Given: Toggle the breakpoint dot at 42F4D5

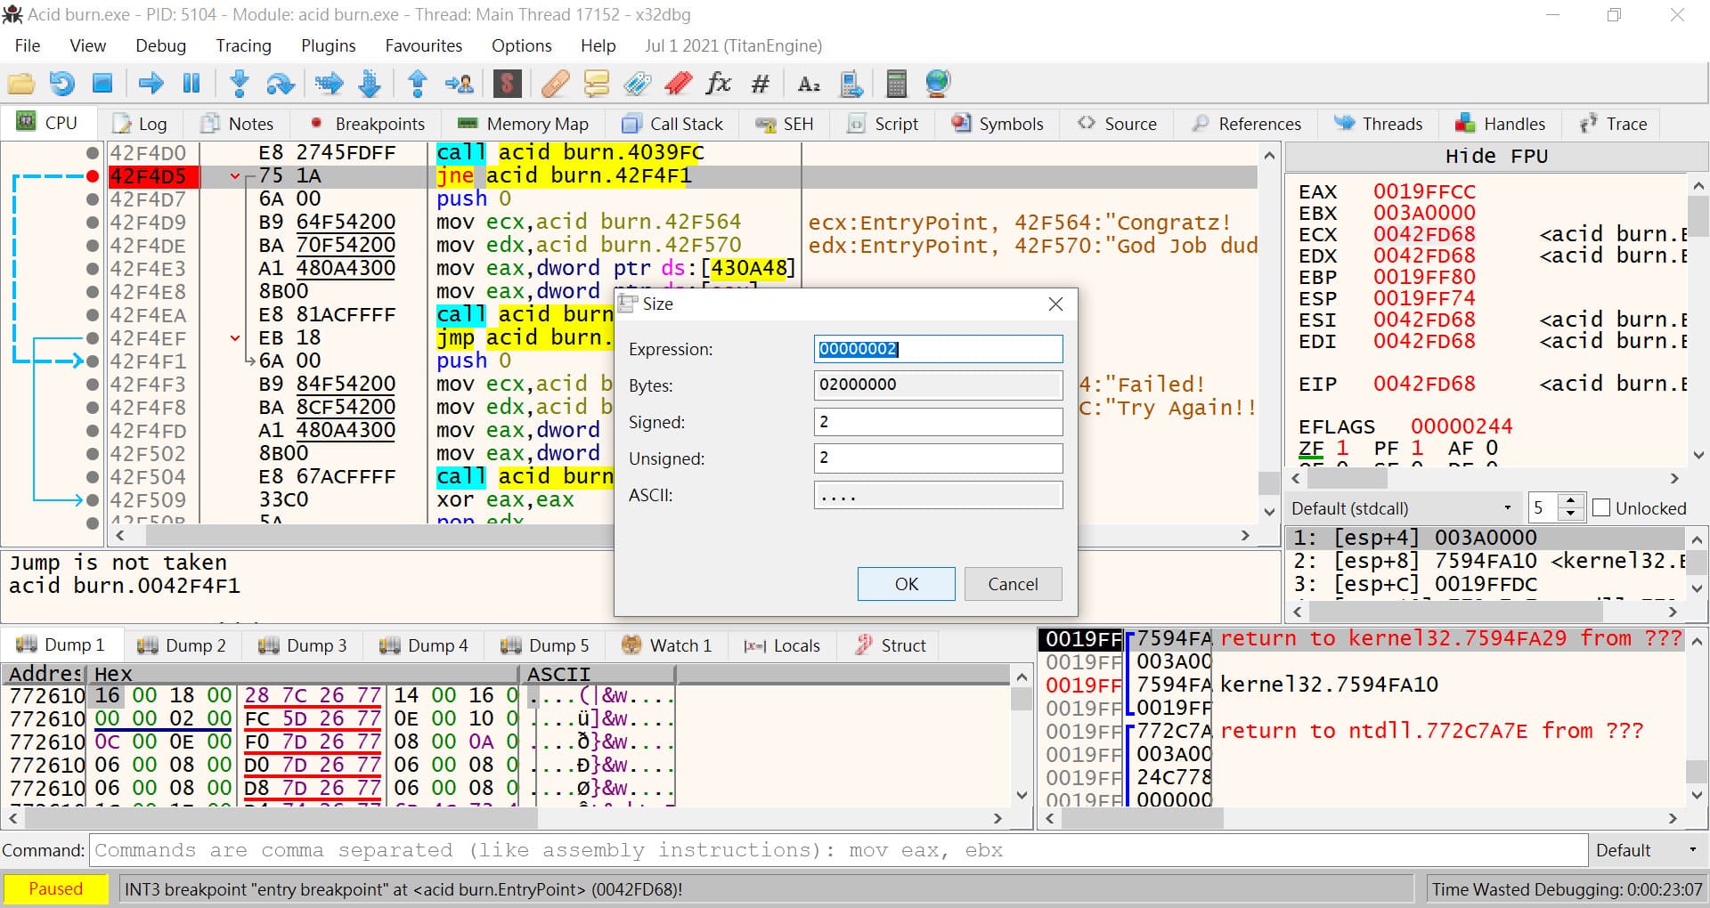Looking at the screenshot, I should (x=92, y=176).
